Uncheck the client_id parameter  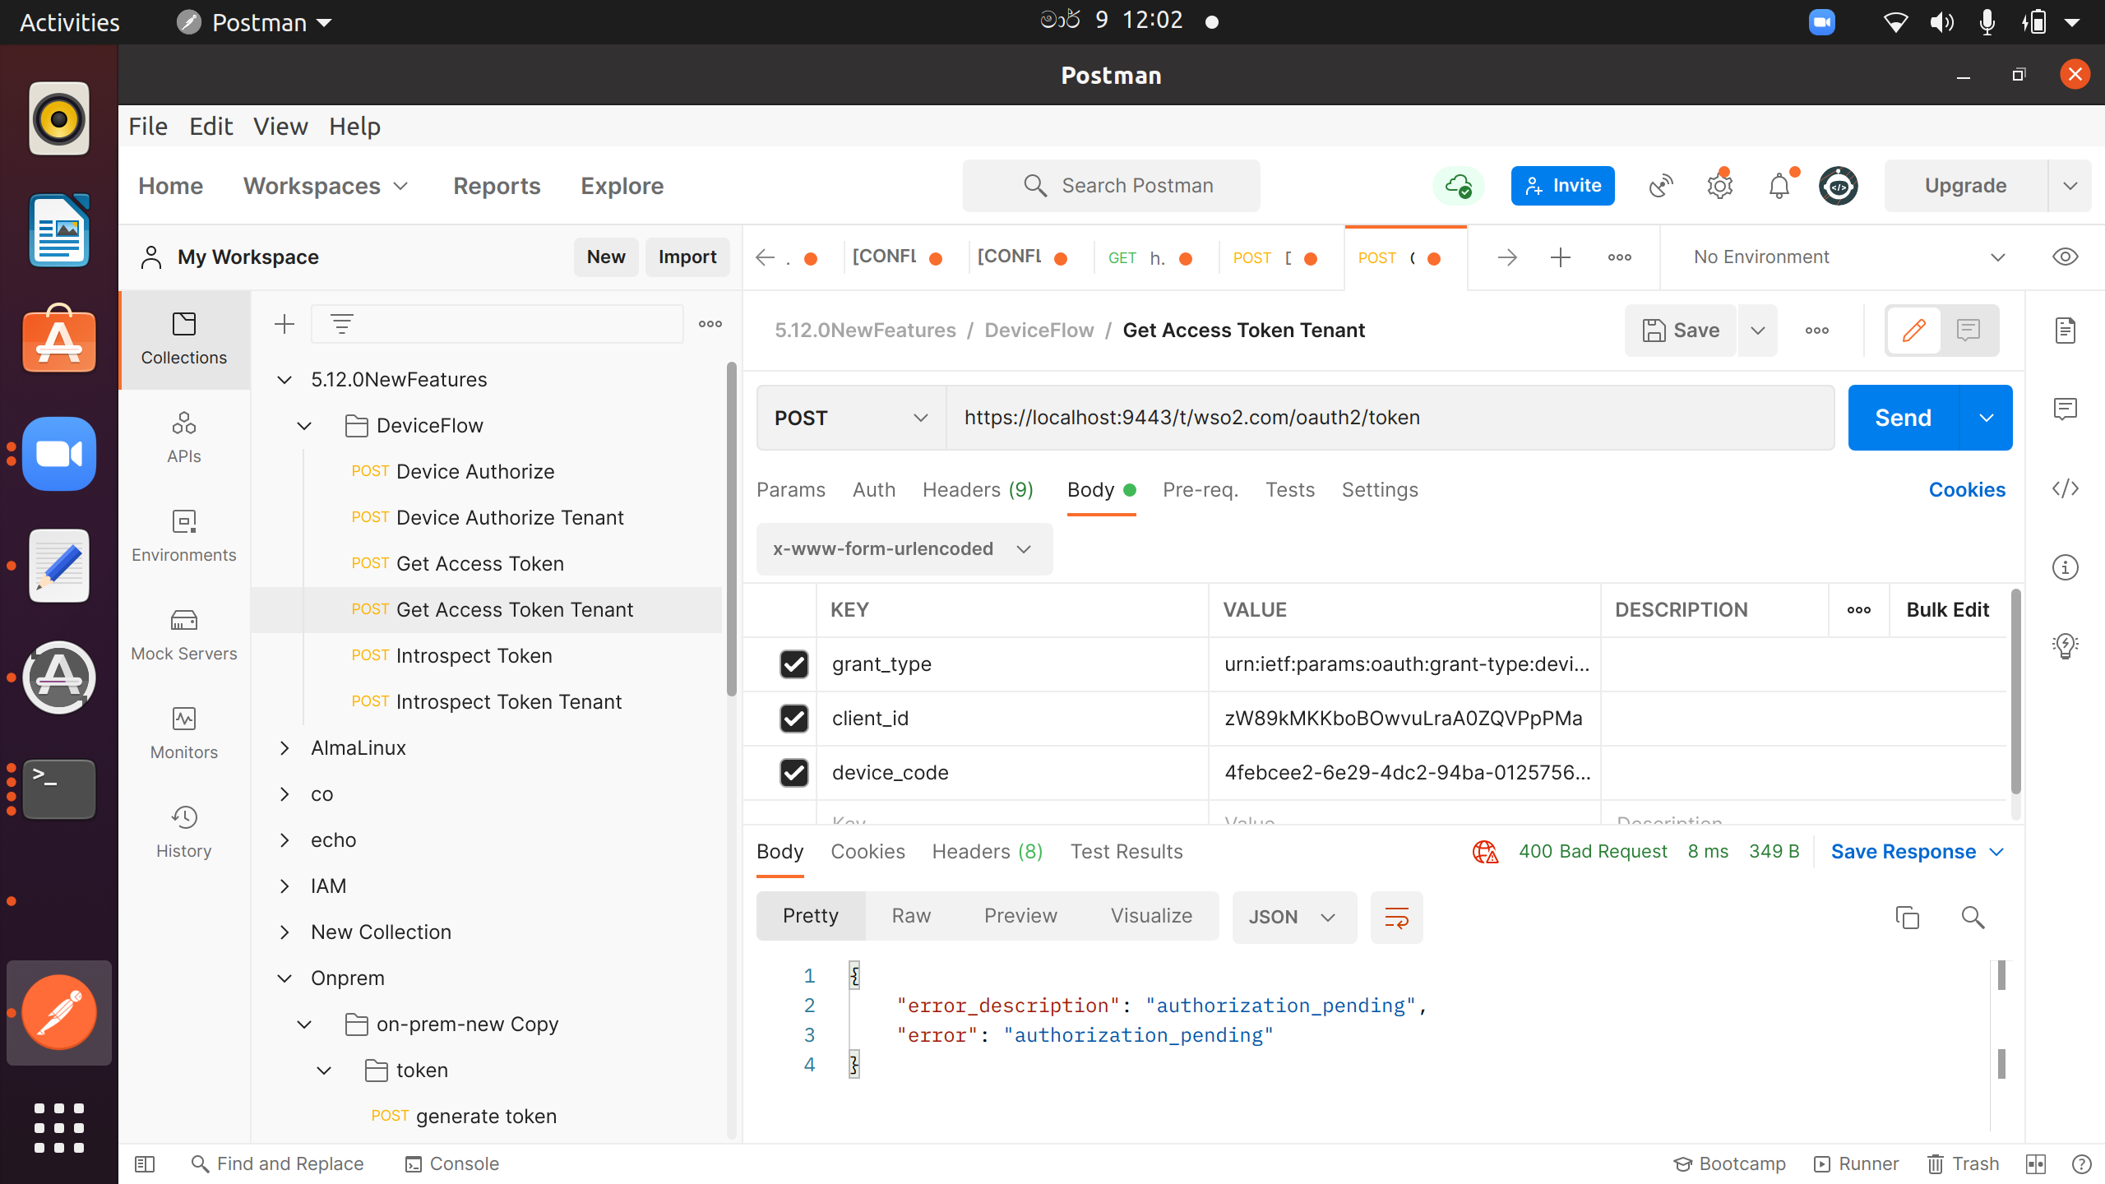793,718
